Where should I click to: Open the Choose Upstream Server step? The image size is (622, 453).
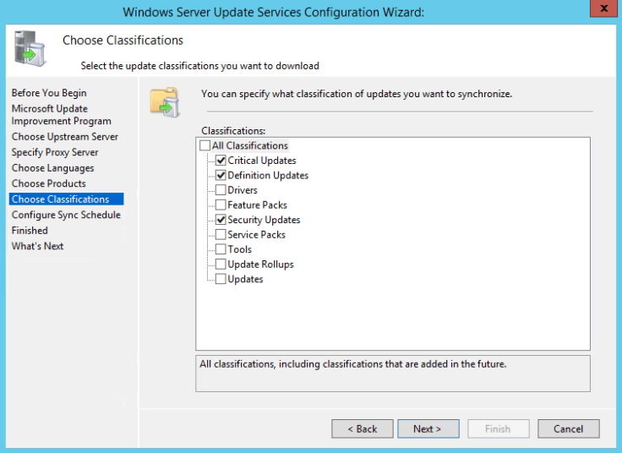point(65,137)
